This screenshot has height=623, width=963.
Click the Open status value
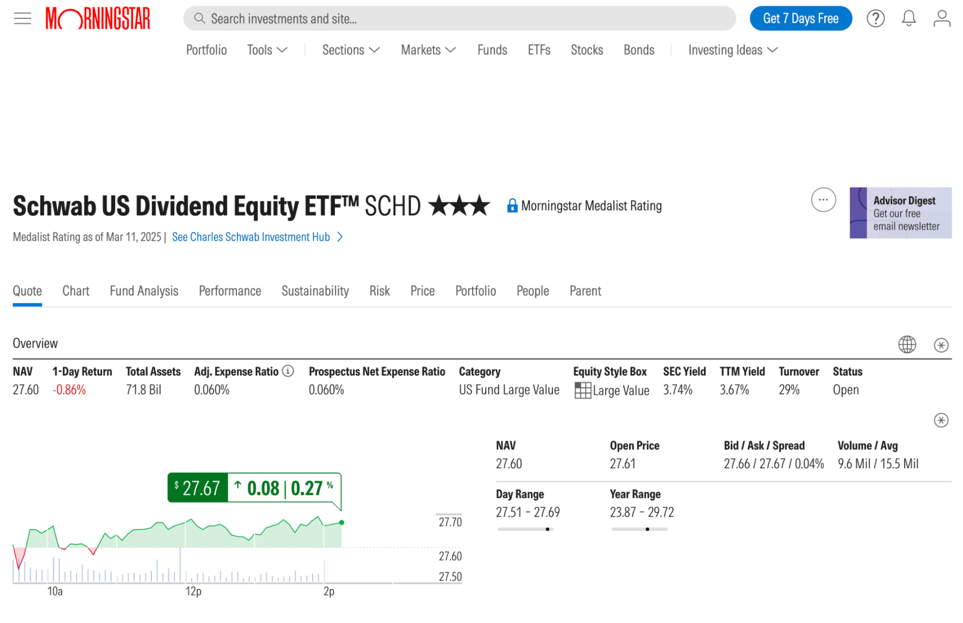coord(845,390)
